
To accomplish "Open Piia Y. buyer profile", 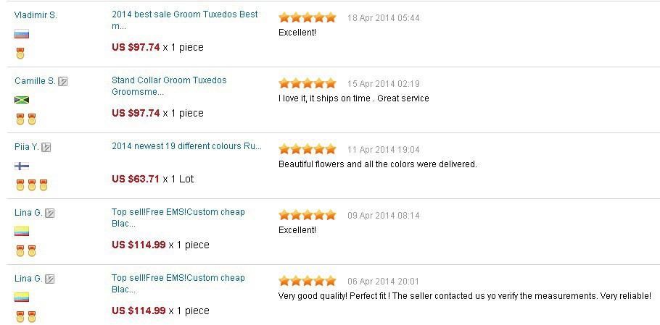I will coord(27,147).
